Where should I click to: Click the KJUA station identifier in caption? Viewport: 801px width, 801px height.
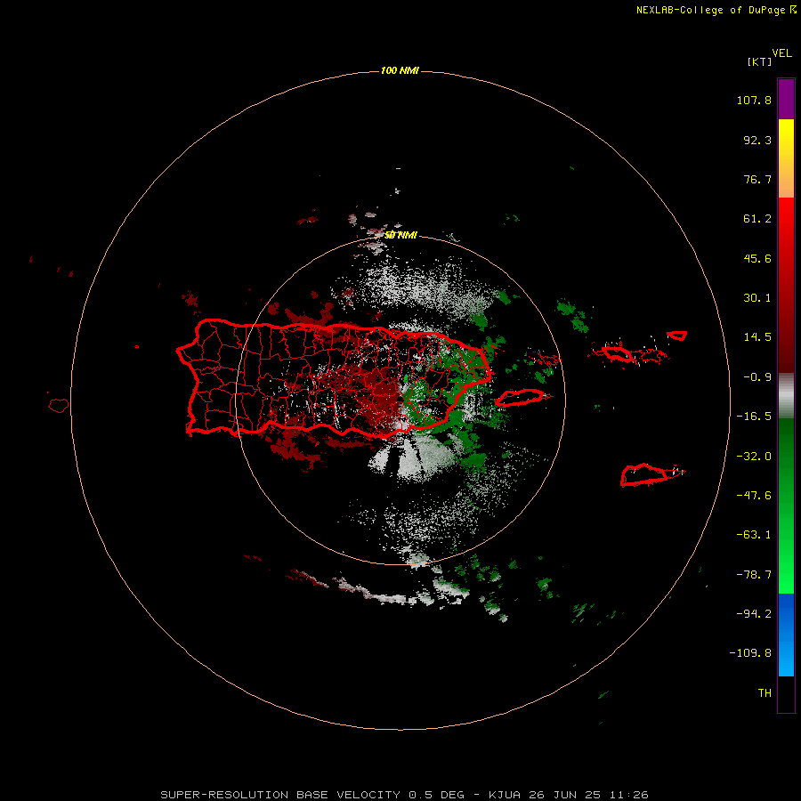(x=505, y=795)
